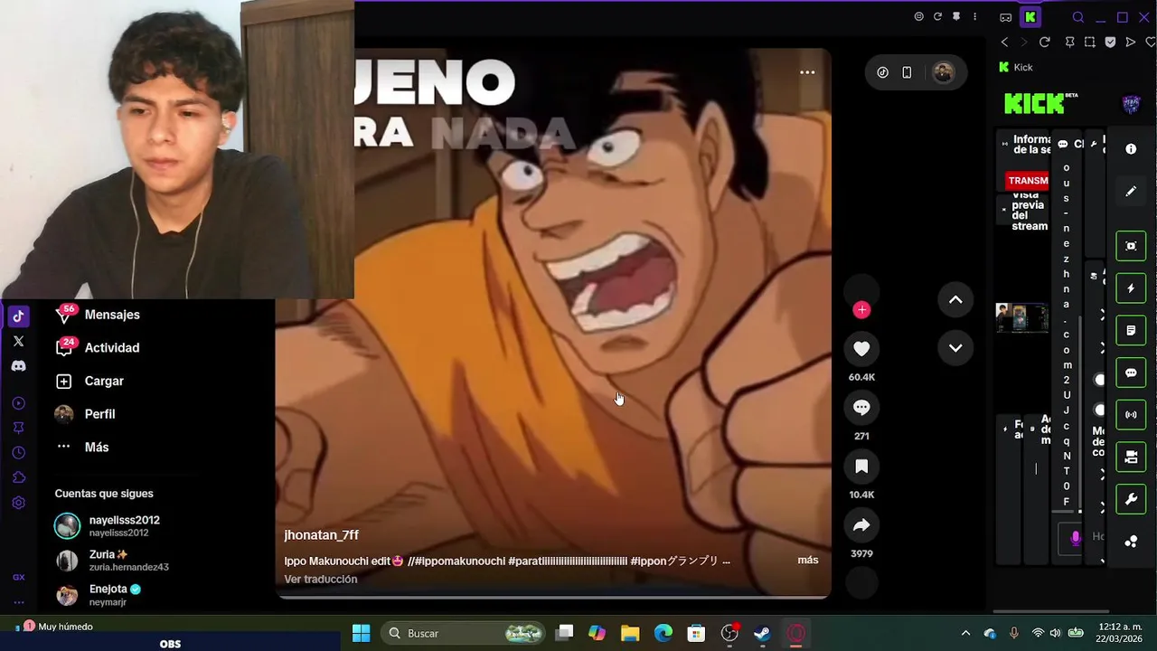Go back in the Kick browser window
Viewport: 1157px width, 651px height.
[x=1004, y=42]
